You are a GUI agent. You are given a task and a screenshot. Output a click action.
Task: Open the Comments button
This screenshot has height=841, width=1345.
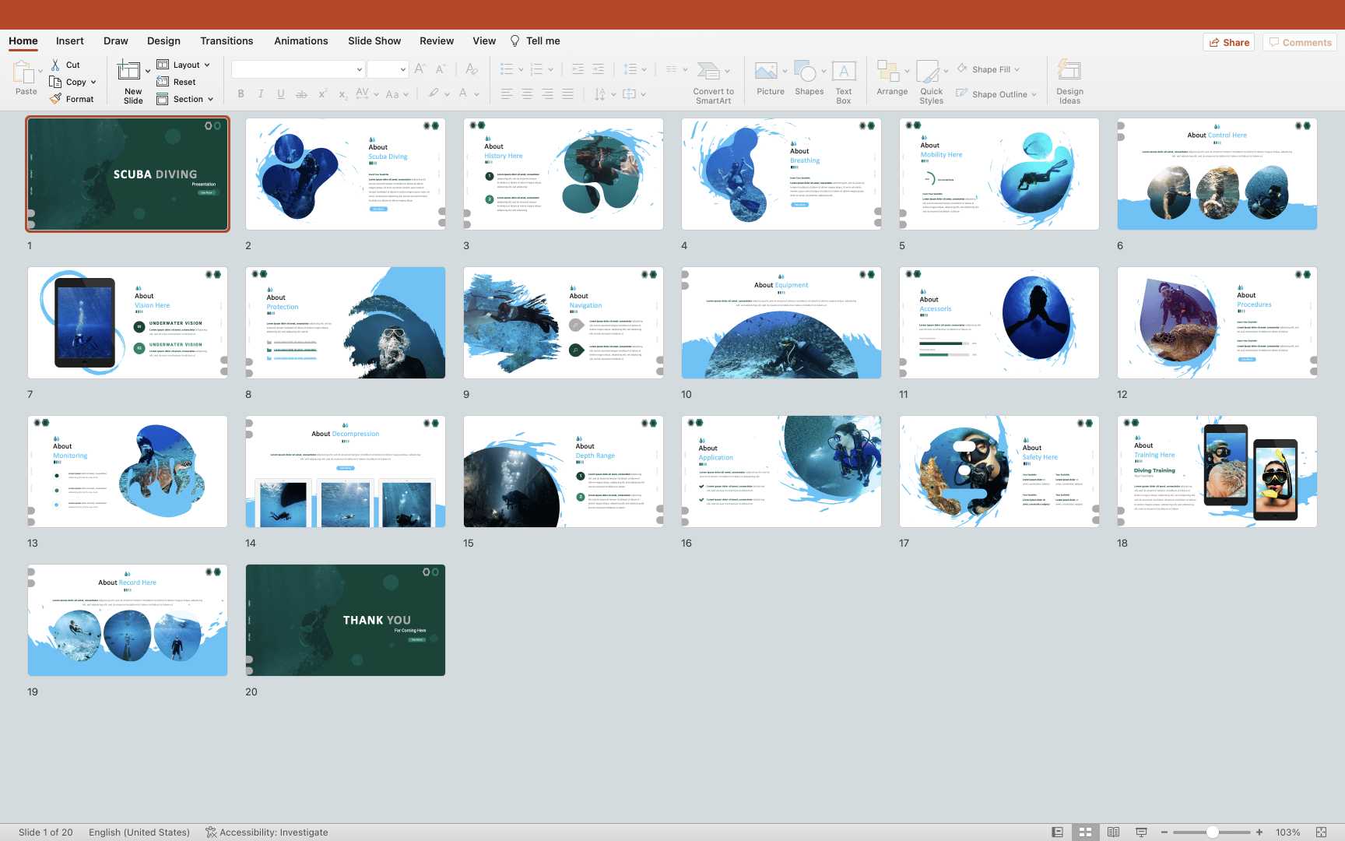click(x=1300, y=42)
